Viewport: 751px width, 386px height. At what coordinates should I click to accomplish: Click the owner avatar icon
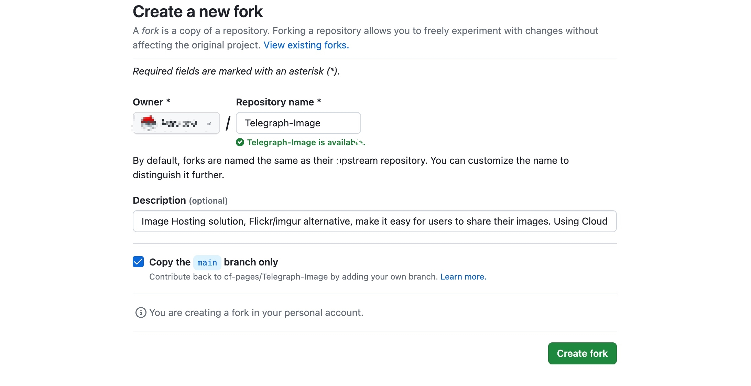click(149, 123)
